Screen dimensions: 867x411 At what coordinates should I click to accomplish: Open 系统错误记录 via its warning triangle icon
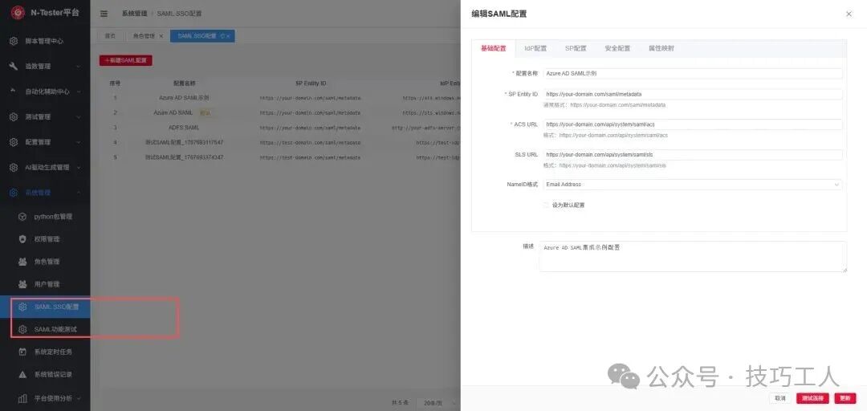(22, 375)
